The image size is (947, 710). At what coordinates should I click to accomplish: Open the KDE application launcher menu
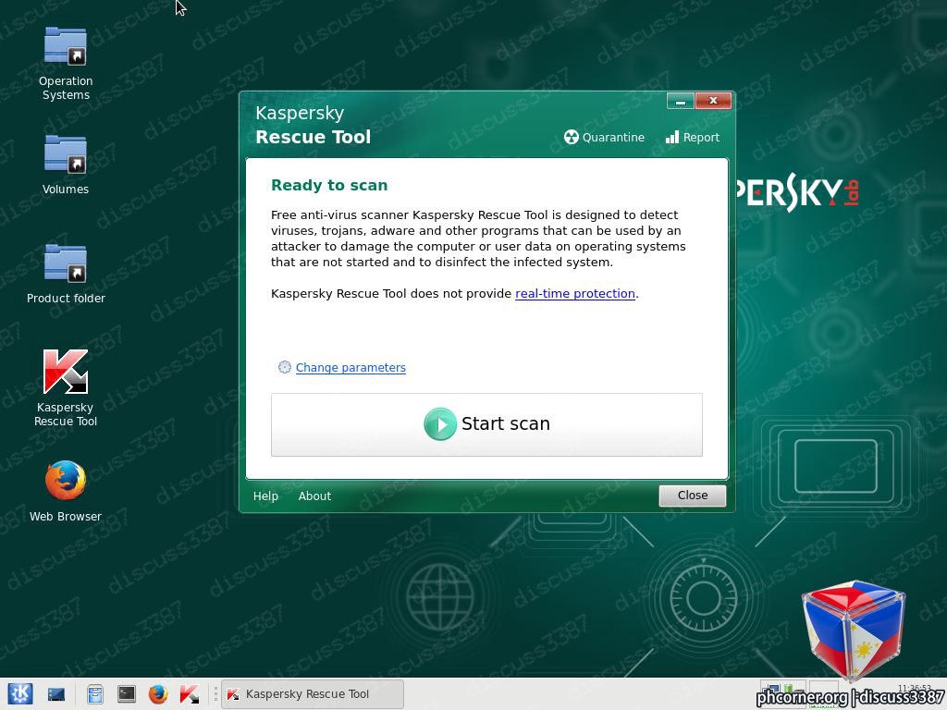20,693
